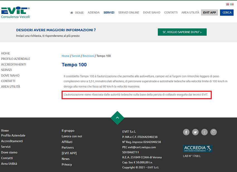Open DOVE SIAMO in the left sidebar
237x172 pixels.
tap(10, 75)
